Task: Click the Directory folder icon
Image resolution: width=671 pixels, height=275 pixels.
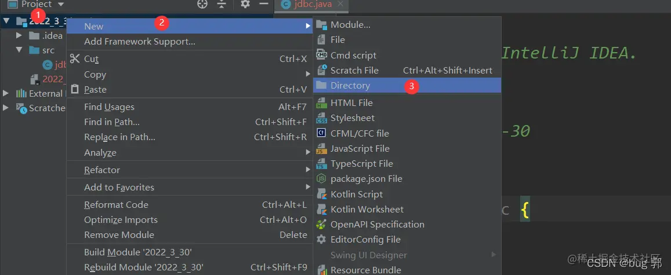Action: pos(321,85)
